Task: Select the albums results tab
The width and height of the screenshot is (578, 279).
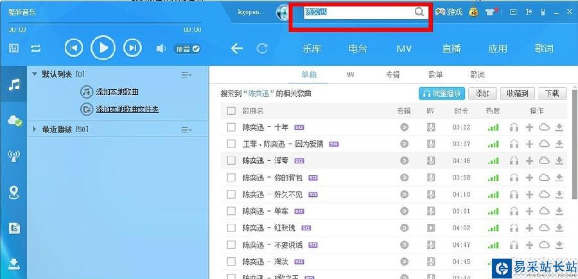Action: tap(393, 74)
